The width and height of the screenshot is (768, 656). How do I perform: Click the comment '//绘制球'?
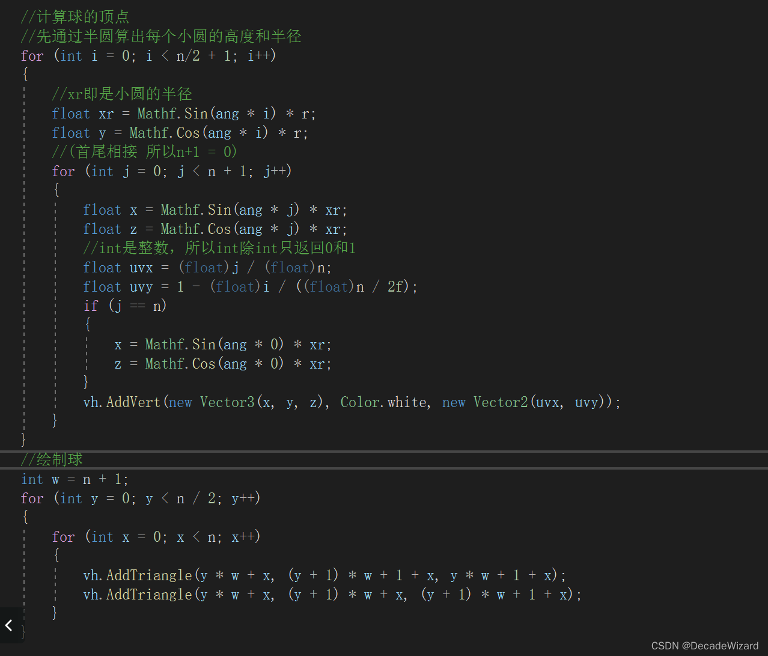click(52, 459)
